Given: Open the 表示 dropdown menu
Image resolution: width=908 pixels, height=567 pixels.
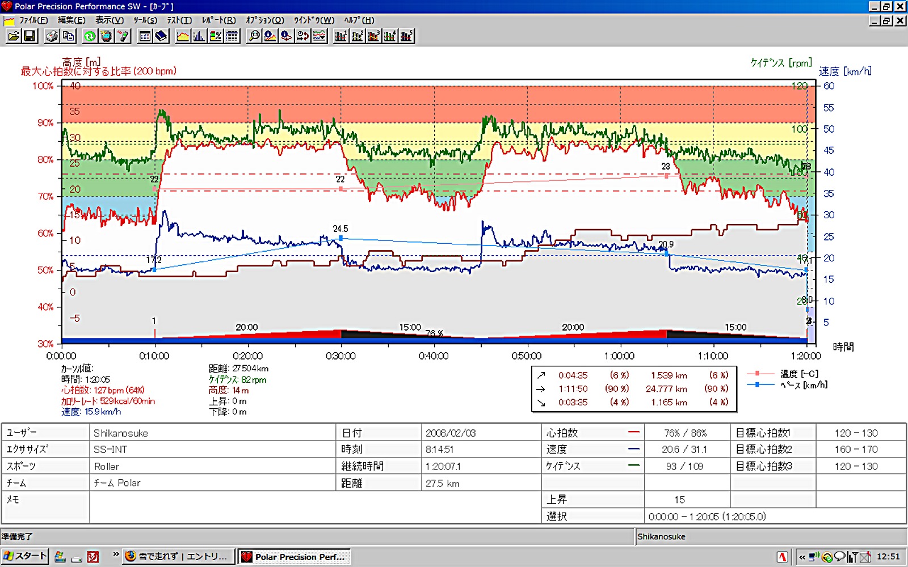Looking at the screenshot, I should [111, 20].
